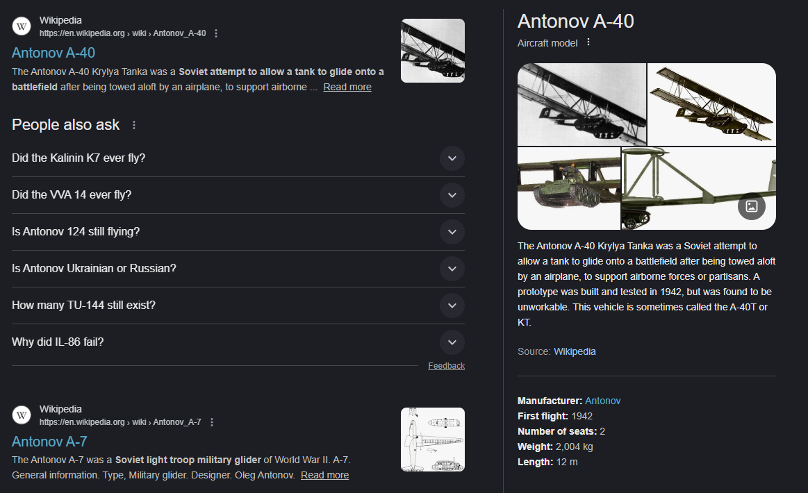808x493 pixels.
Task: Open the Antonov A-7 result title link
Action: point(49,442)
